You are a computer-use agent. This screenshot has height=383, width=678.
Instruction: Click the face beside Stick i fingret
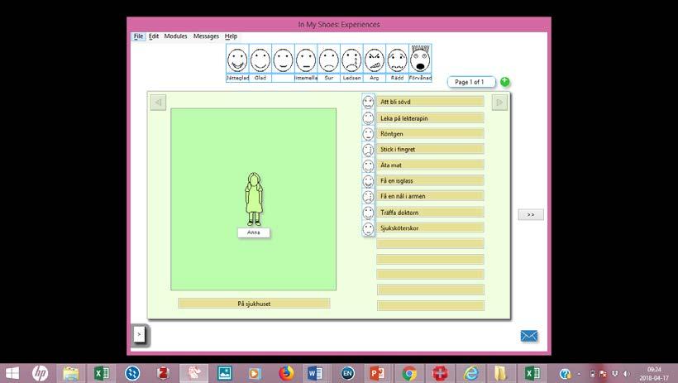point(368,150)
